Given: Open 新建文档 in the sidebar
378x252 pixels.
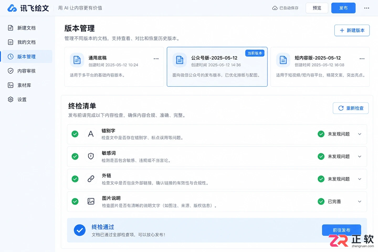Looking at the screenshot, I should tap(27, 28).
